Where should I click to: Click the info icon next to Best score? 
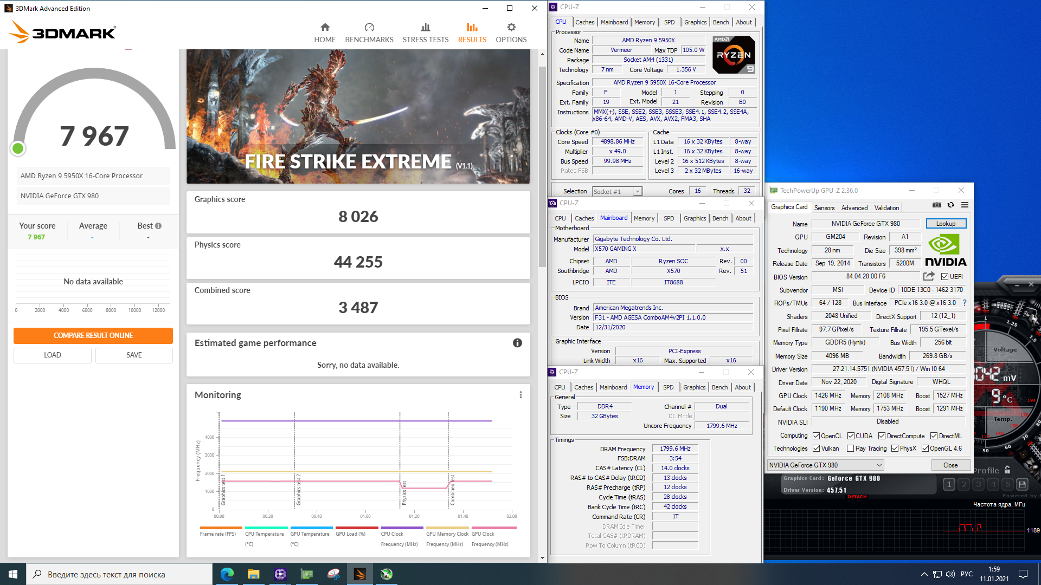158,226
